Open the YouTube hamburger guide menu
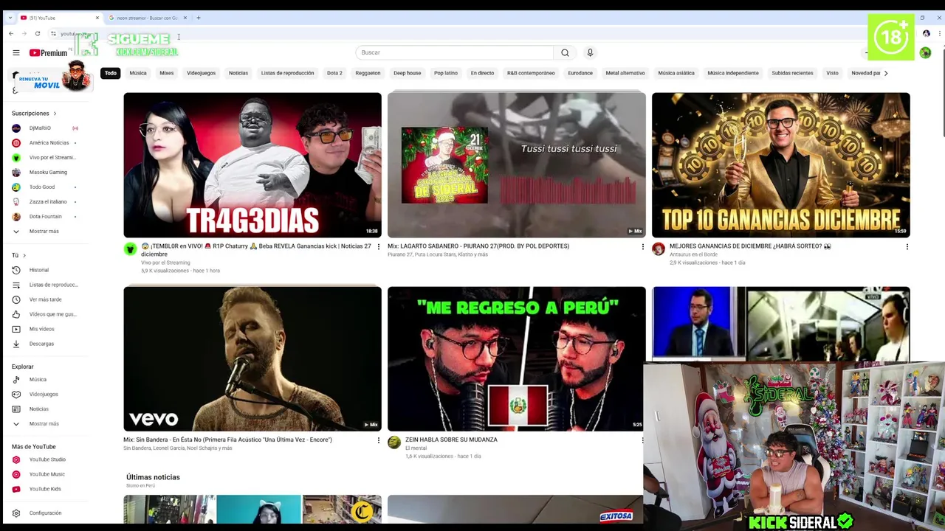Screen dimensions: 945x531 click(x=16, y=52)
